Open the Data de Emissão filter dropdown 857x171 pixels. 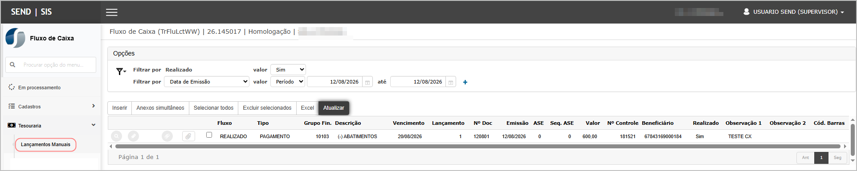pyautogui.click(x=207, y=82)
